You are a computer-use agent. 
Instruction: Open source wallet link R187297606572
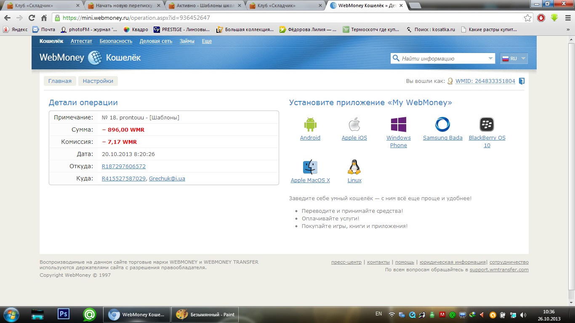coord(124,167)
